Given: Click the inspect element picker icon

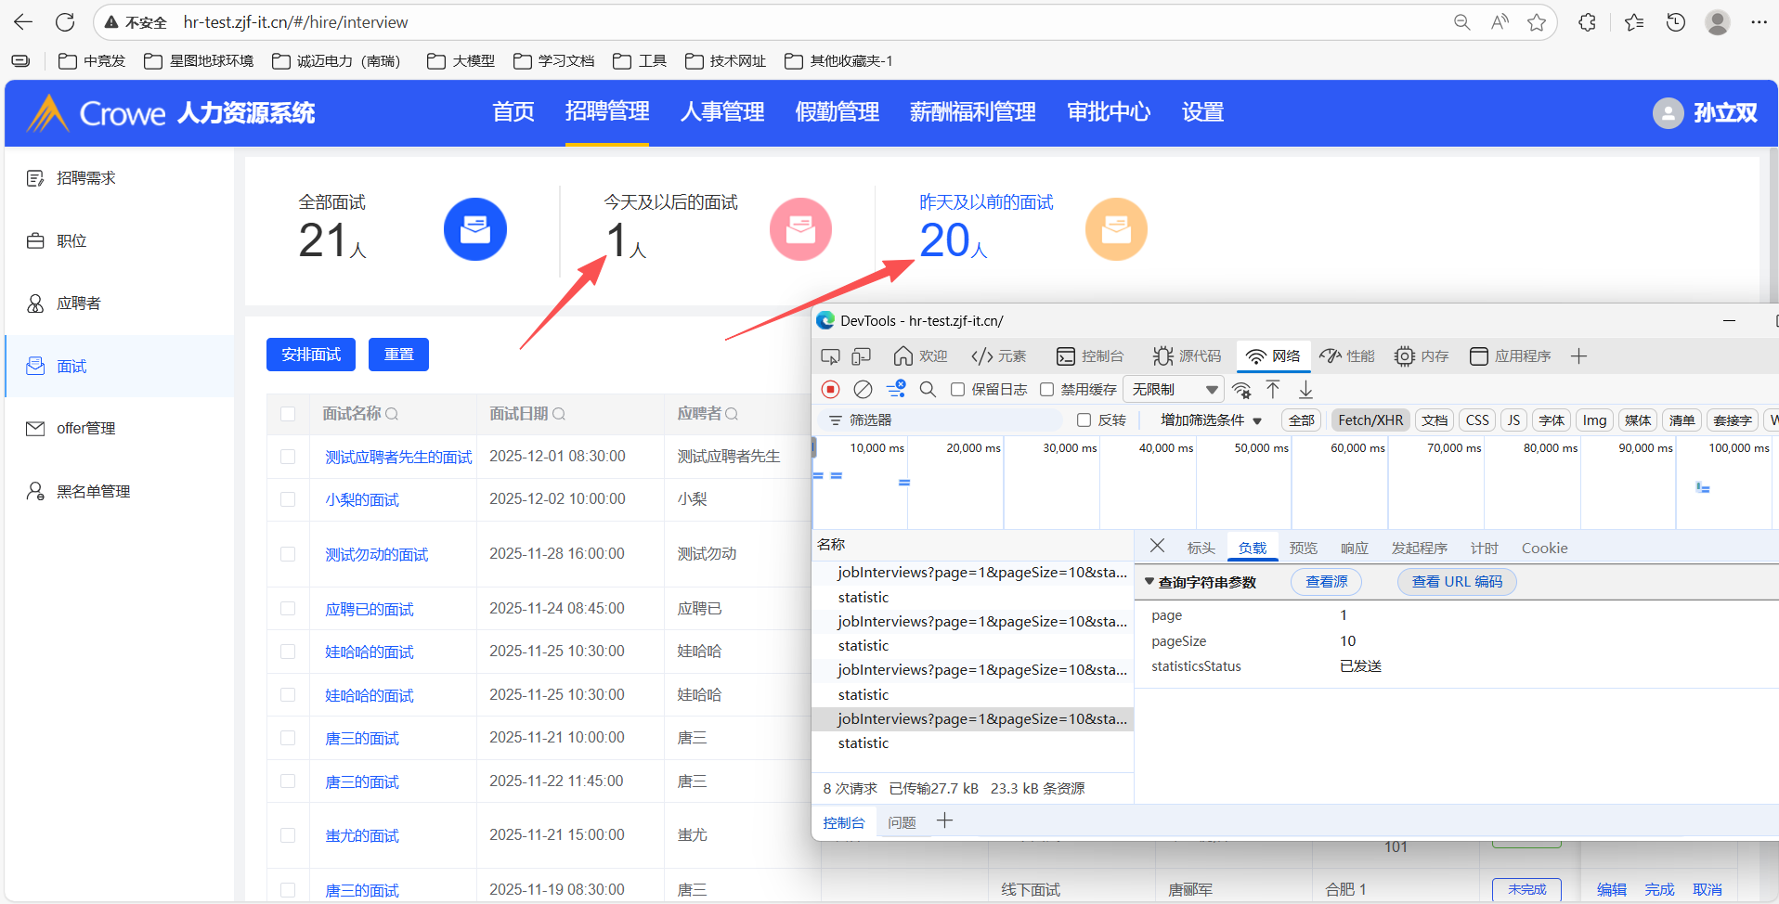Looking at the screenshot, I should tap(830, 356).
